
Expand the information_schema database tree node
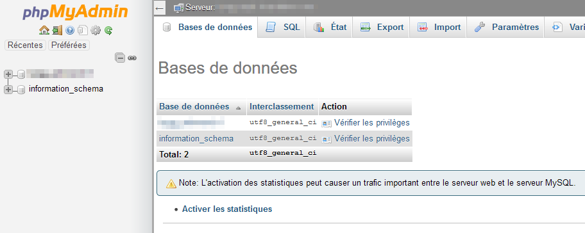pos(8,90)
